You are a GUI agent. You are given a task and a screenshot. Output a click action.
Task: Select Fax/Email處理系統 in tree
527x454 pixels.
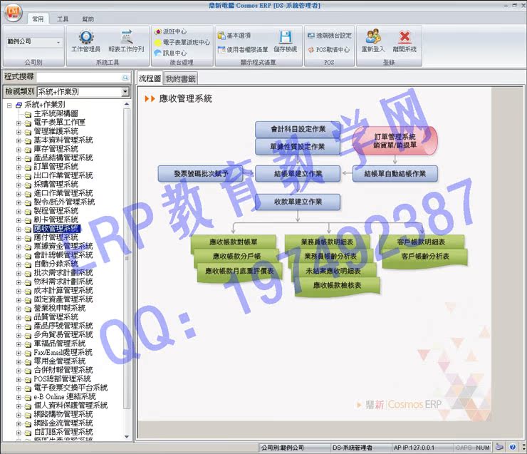tap(63, 353)
